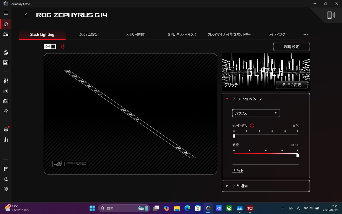Click the 環境設定 button
342x214 pixels.
coord(292,47)
